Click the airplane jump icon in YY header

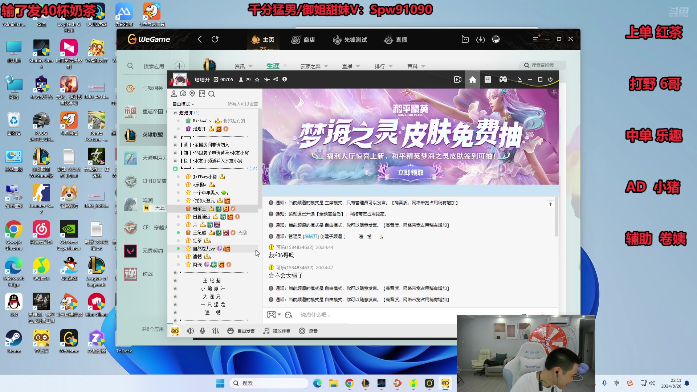[x=267, y=79]
